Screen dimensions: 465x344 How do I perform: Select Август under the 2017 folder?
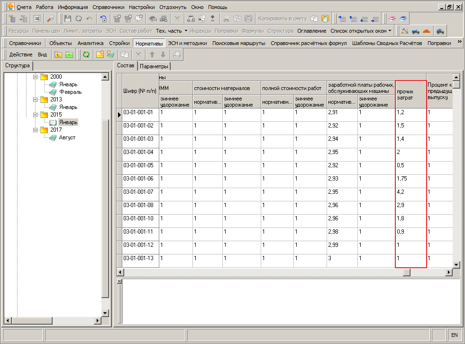click(67, 137)
